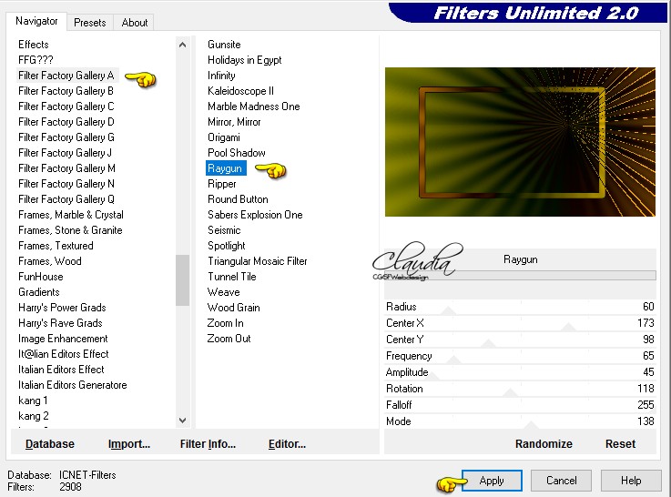Open the Editor... button
The width and height of the screenshot is (671, 497).
(x=287, y=444)
